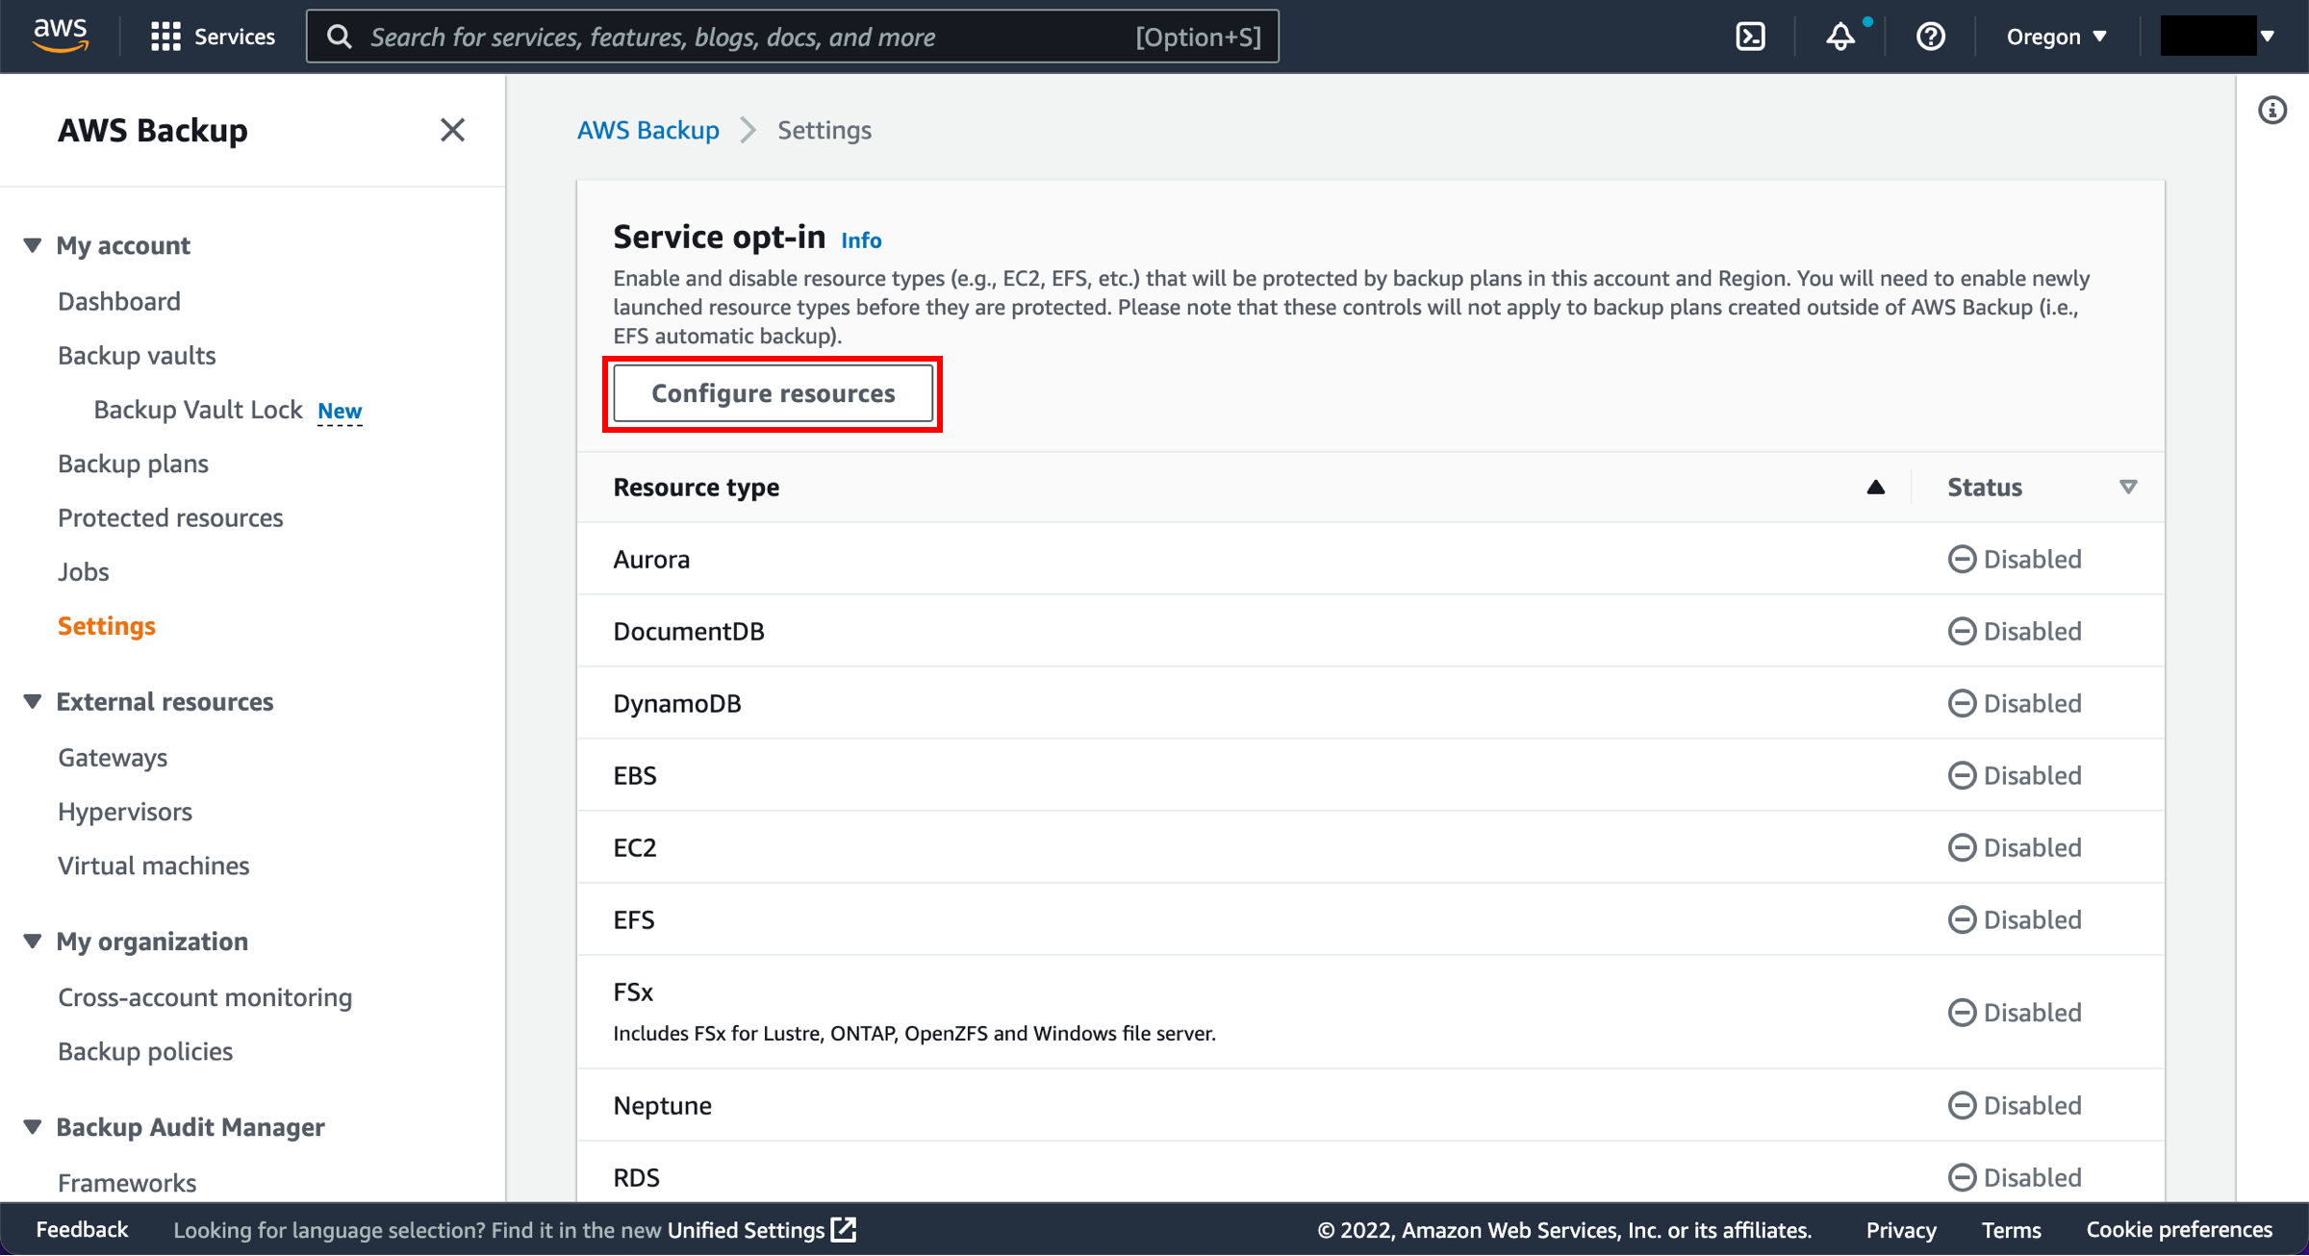Open the Oregon region dropdown
This screenshot has height=1256, width=2309.
point(2056,37)
